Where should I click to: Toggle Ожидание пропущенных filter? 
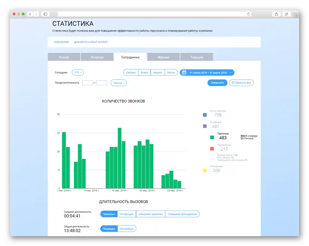click(183, 214)
